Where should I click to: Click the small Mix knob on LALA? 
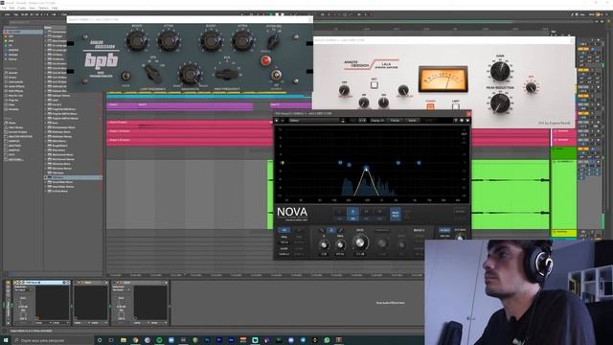pos(531,87)
